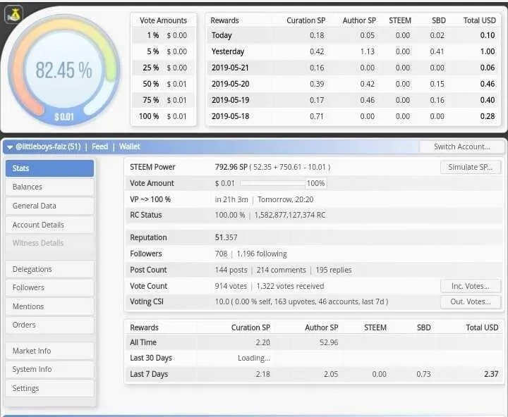Image resolution: width=508 pixels, height=417 pixels.
Task: Click the 82.45 % voting power gauge
Action: [64, 70]
